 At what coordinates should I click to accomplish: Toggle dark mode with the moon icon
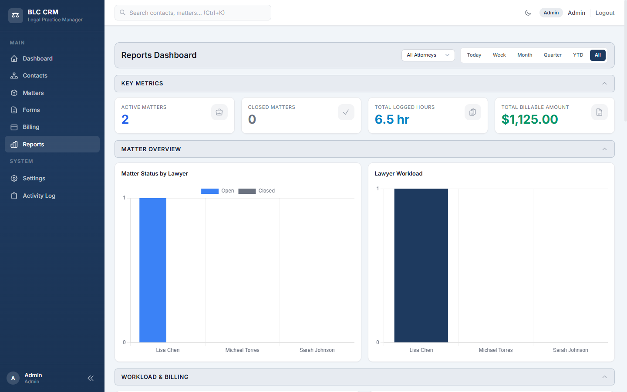(x=528, y=13)
